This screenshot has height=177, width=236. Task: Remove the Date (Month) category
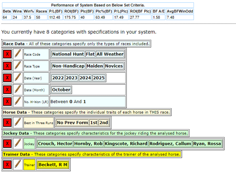pos(7,90)
